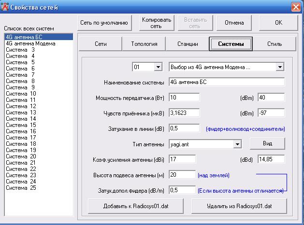Screen dimensions: 304x225
Task: Go to the Станции tab
Action: tap(188, 44)
